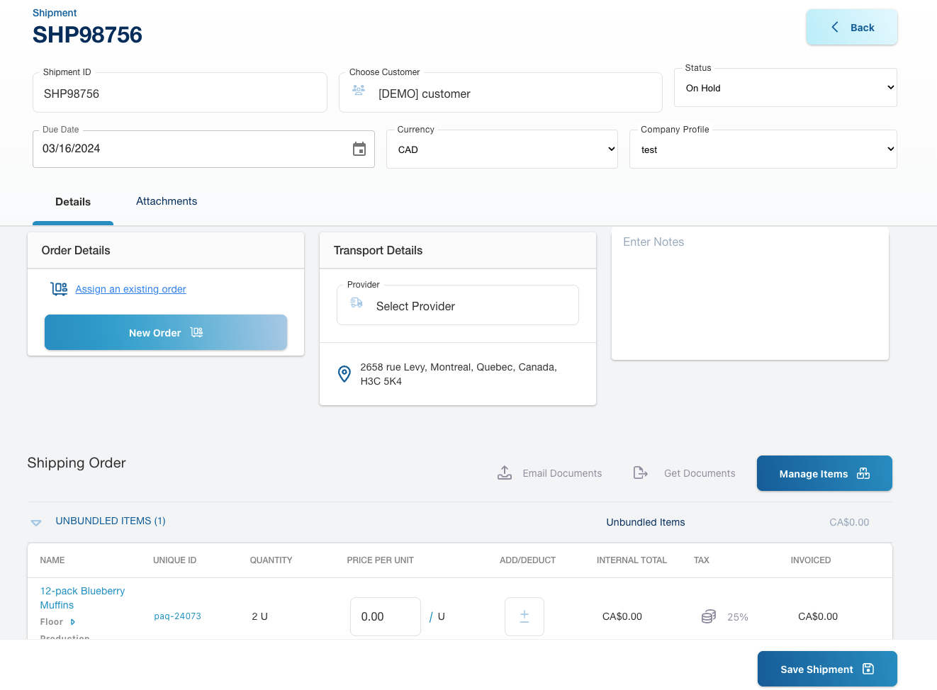Open the Assign an existing order link
Screen dimensions: 937x690
click(x=130, y=289)
